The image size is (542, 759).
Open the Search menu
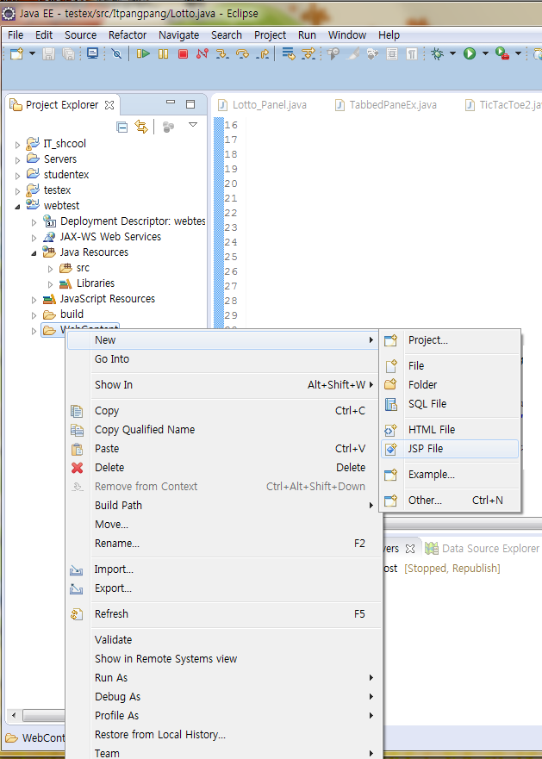coord(227,34)
